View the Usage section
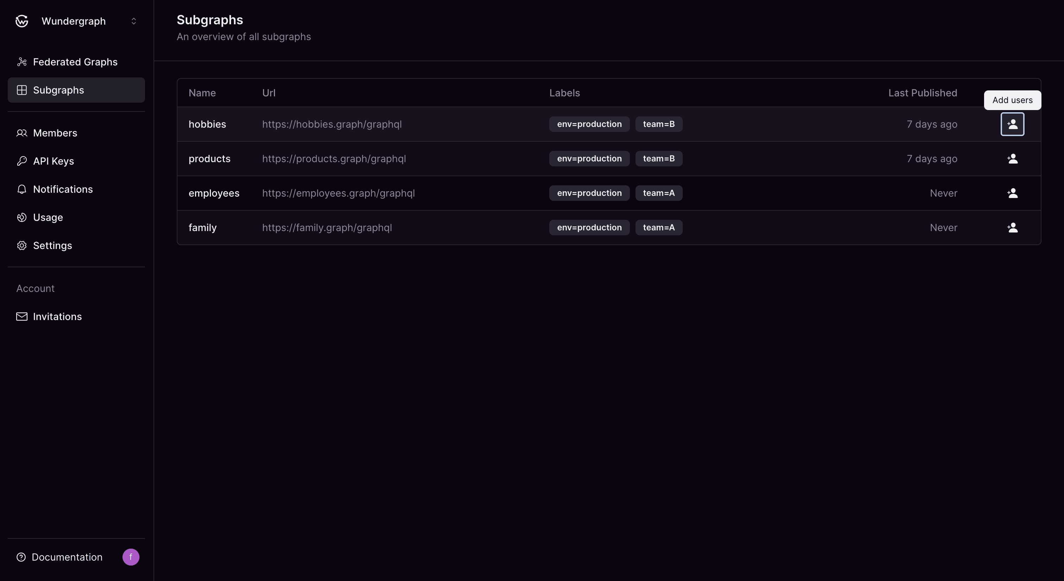The height and width of the screenshot is (581, 1064). (48, 217)
